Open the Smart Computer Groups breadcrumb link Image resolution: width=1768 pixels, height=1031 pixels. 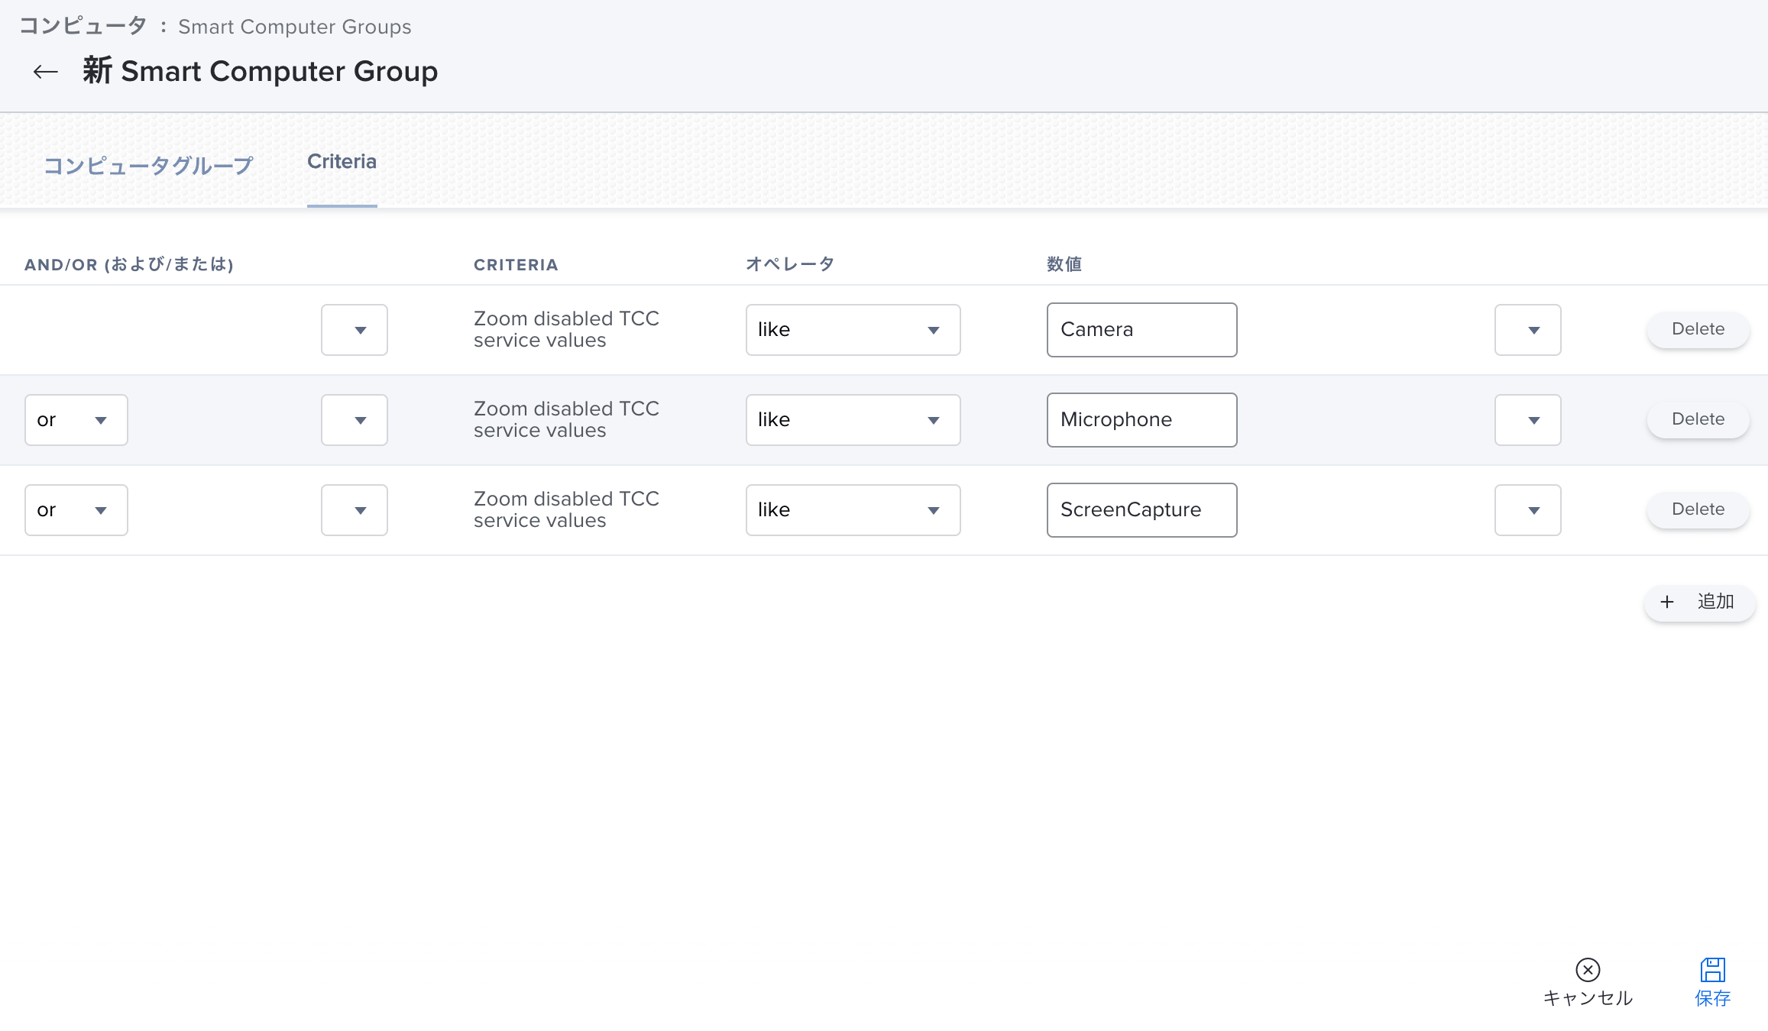tap(295, 27)
